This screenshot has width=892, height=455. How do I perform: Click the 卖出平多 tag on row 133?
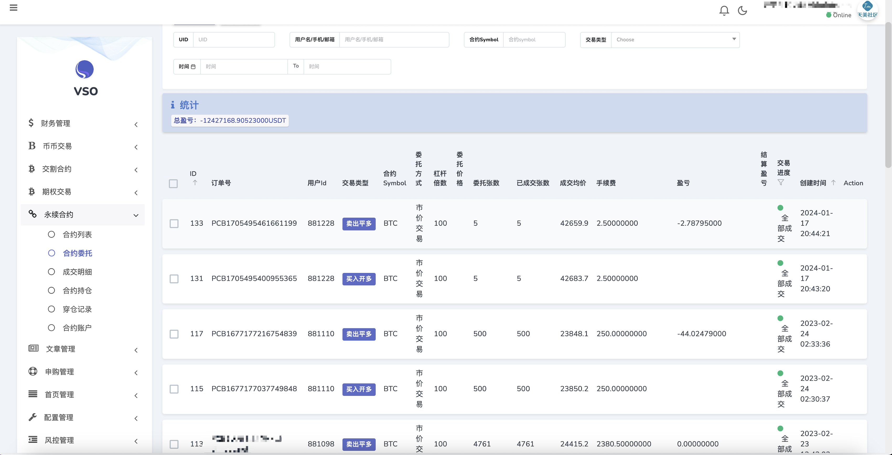(x=359, y=224)
